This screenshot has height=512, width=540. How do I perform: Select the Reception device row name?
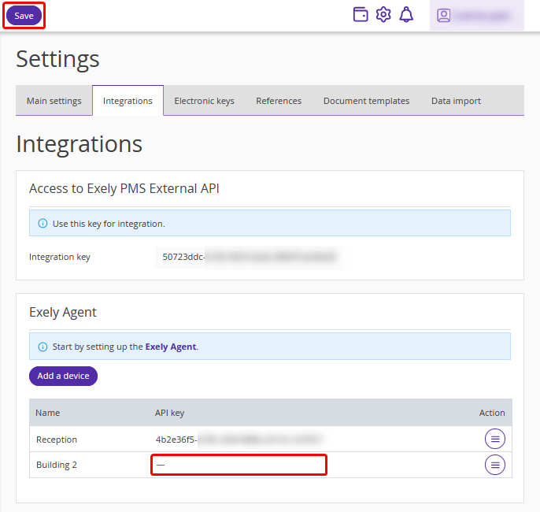click(x=57, y=440)
